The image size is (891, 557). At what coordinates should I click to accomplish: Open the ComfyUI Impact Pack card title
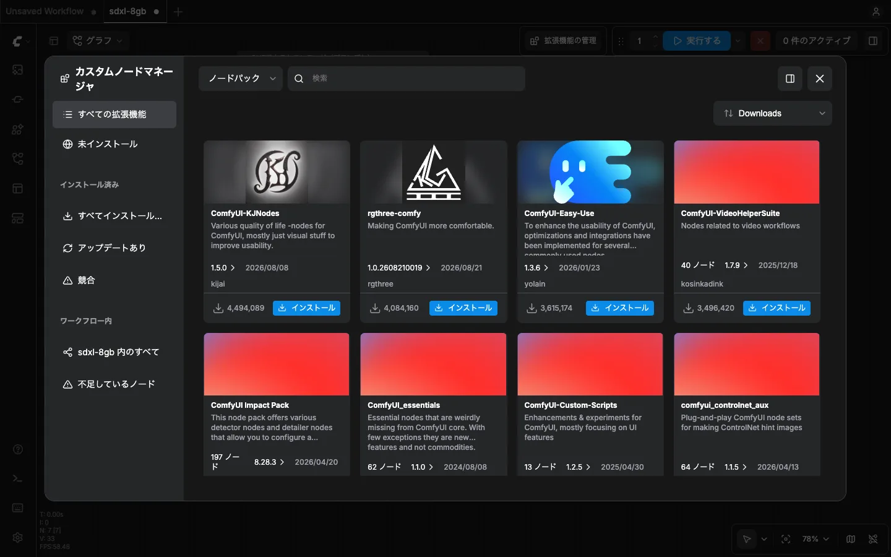pos(250,405)
